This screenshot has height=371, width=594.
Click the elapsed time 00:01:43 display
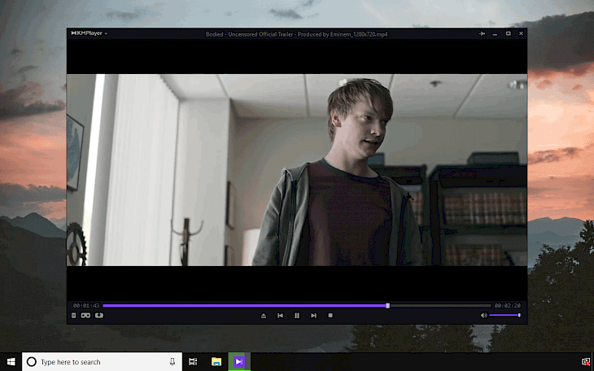pyautogui.click(x=86, y=305)
